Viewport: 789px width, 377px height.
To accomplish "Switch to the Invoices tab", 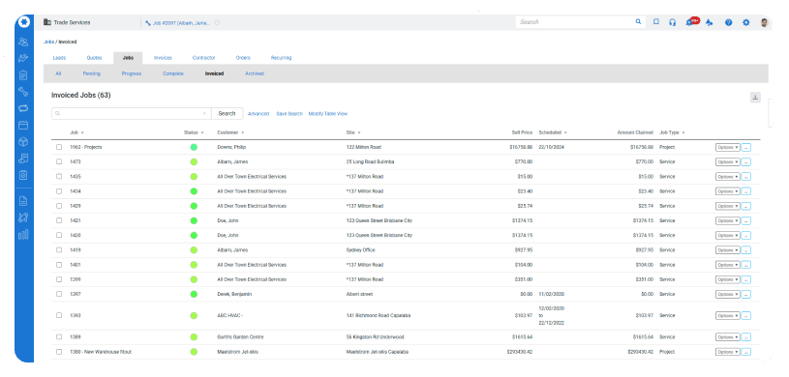I will 163,58.
